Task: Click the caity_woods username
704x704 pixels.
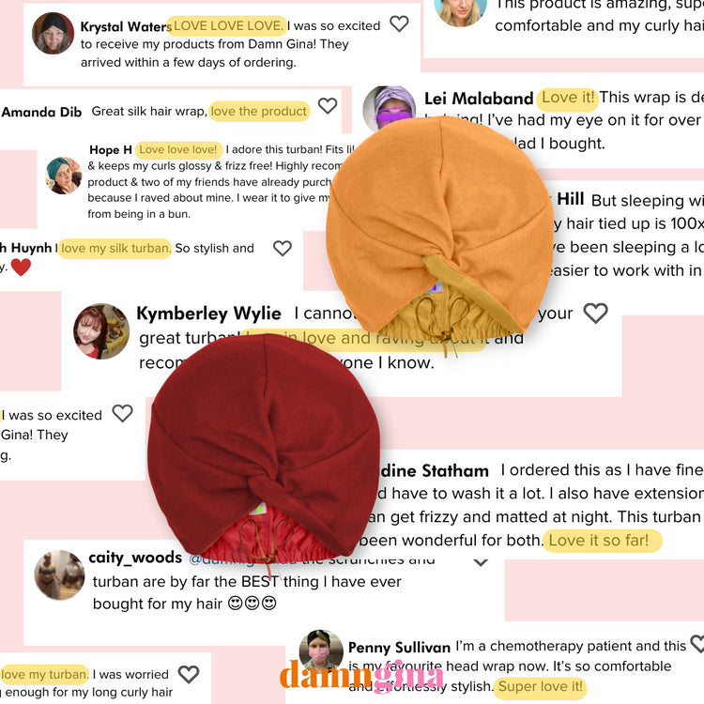Action: [135, 558]
